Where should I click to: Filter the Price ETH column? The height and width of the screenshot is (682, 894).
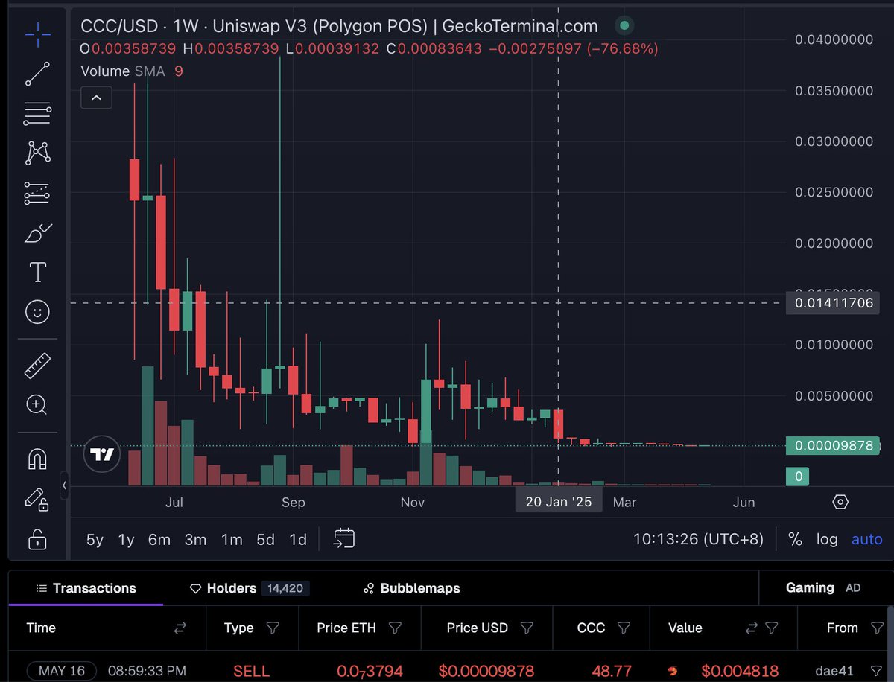396,628
